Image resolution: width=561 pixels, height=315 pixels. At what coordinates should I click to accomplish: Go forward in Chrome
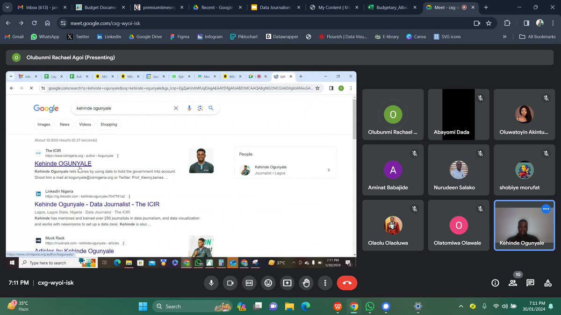22,23
